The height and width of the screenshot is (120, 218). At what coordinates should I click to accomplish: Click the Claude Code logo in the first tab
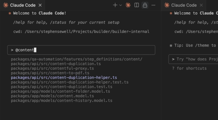point(5,5)
